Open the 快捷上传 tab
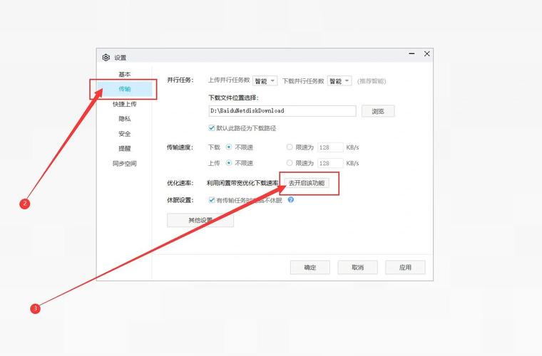542x356 pixels. coord(124,104)
